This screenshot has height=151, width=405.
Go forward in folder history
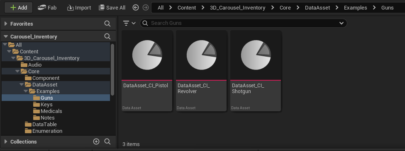point(146,8)
